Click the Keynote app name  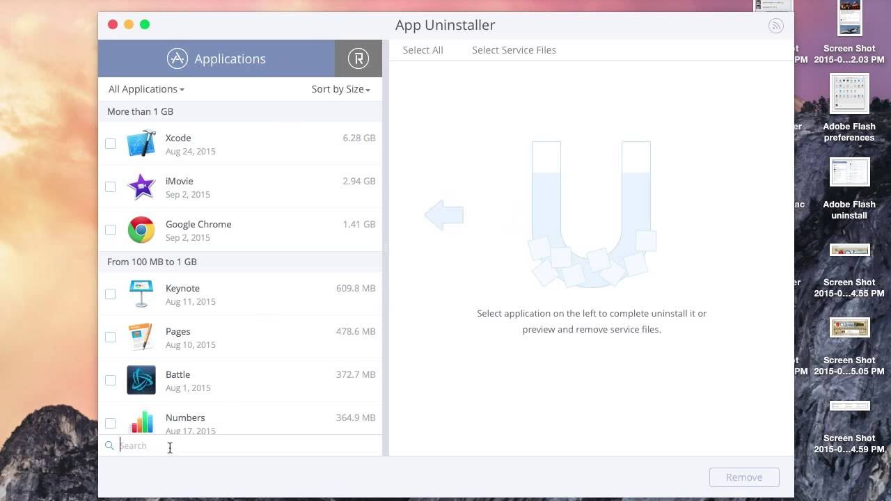click(x=182, y=288)
